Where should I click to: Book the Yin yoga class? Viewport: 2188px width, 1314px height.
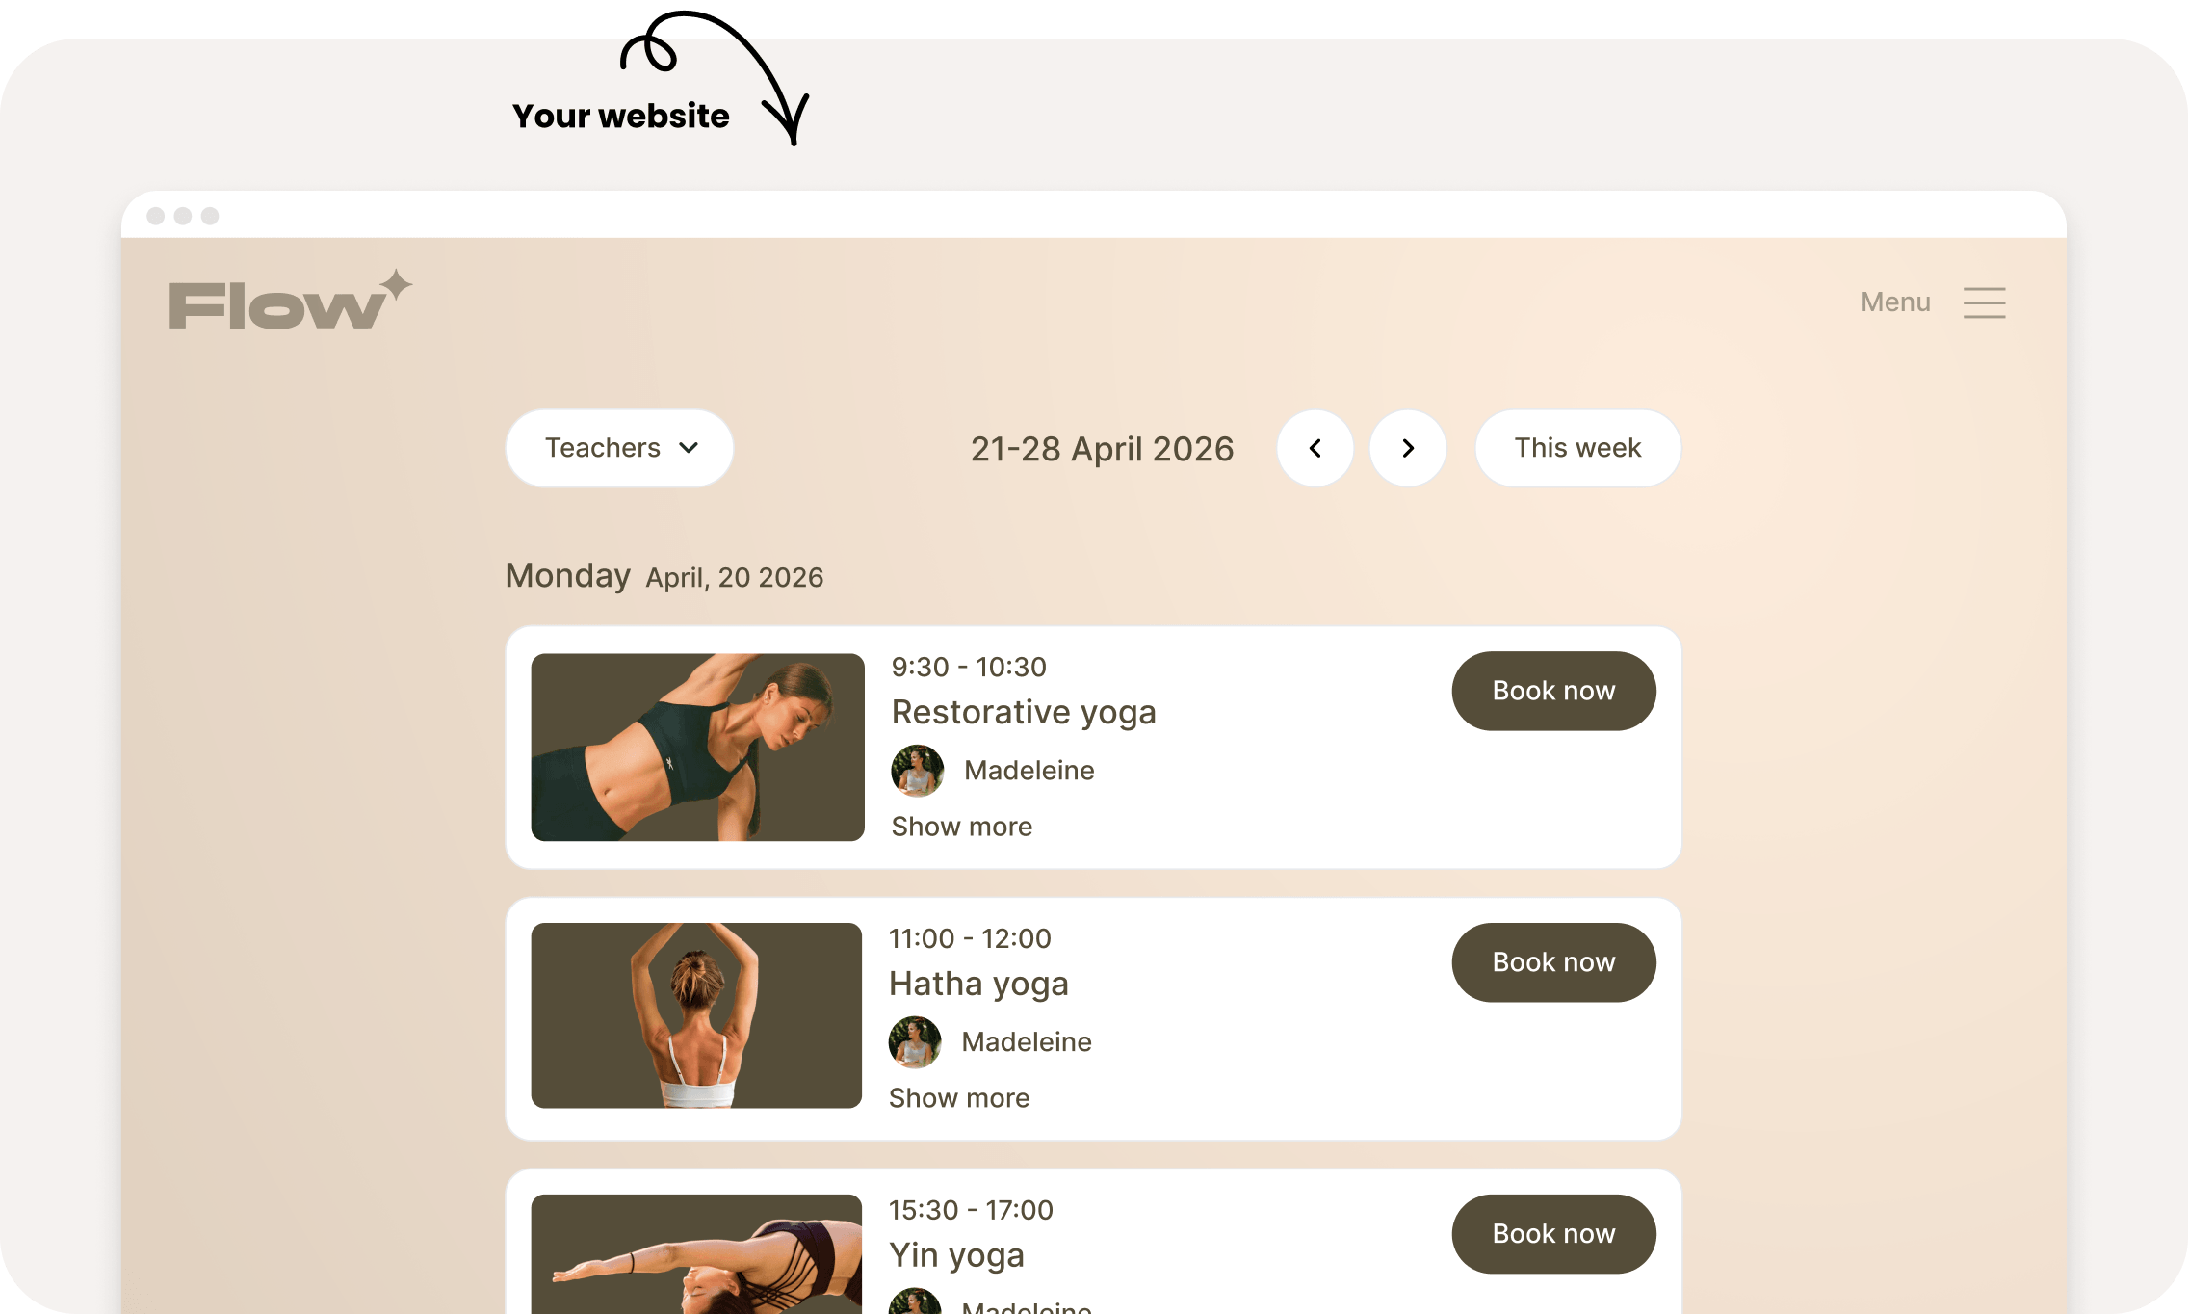point(1553,1234)
